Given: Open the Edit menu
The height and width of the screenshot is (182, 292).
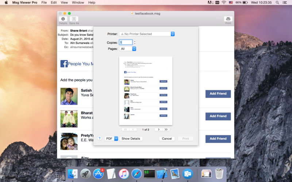Looking at the screenshot, I should 54,3.
